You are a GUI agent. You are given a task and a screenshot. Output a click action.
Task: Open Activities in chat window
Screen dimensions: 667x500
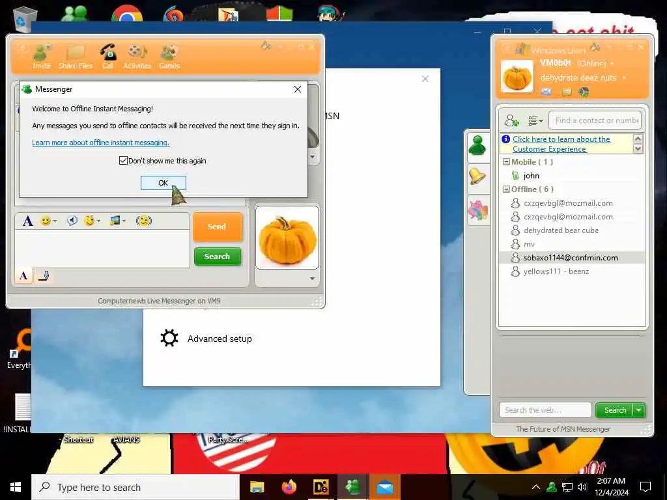tap(137, 57)
